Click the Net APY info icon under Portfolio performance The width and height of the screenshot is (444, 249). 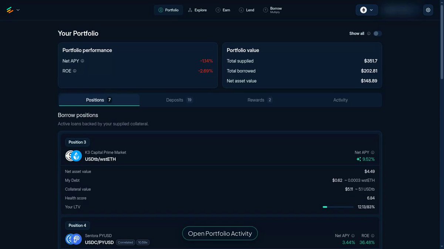[82, 61]
